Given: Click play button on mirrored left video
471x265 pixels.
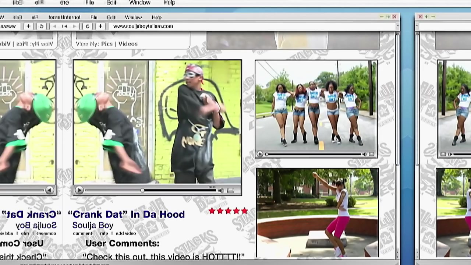Looking at the screenshot, I should click(49, 190).
